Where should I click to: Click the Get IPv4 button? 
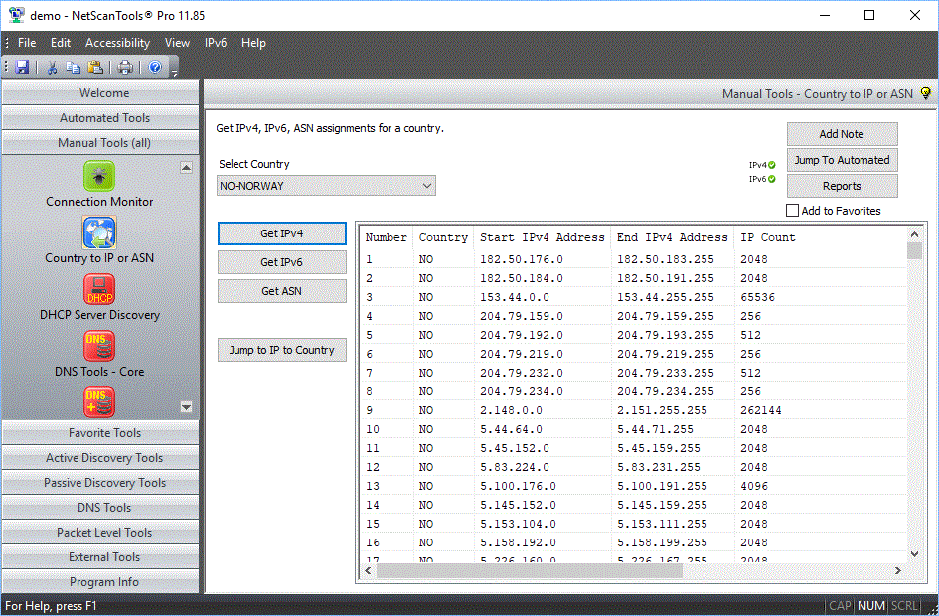282,233
